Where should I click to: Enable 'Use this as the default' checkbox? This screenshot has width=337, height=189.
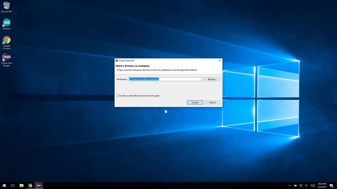117,96
